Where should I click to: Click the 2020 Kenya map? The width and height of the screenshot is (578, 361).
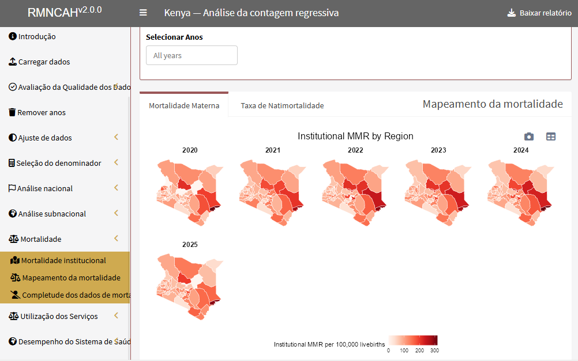pos(189,192)
